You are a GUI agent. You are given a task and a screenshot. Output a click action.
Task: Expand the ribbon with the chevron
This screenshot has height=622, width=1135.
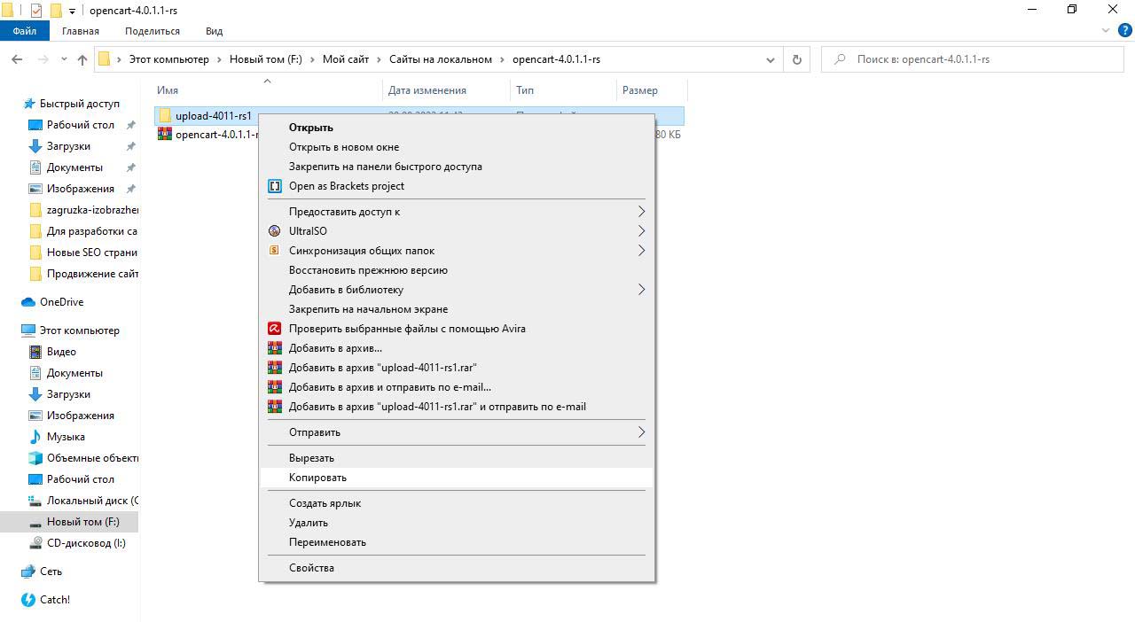pos(1105,31)
